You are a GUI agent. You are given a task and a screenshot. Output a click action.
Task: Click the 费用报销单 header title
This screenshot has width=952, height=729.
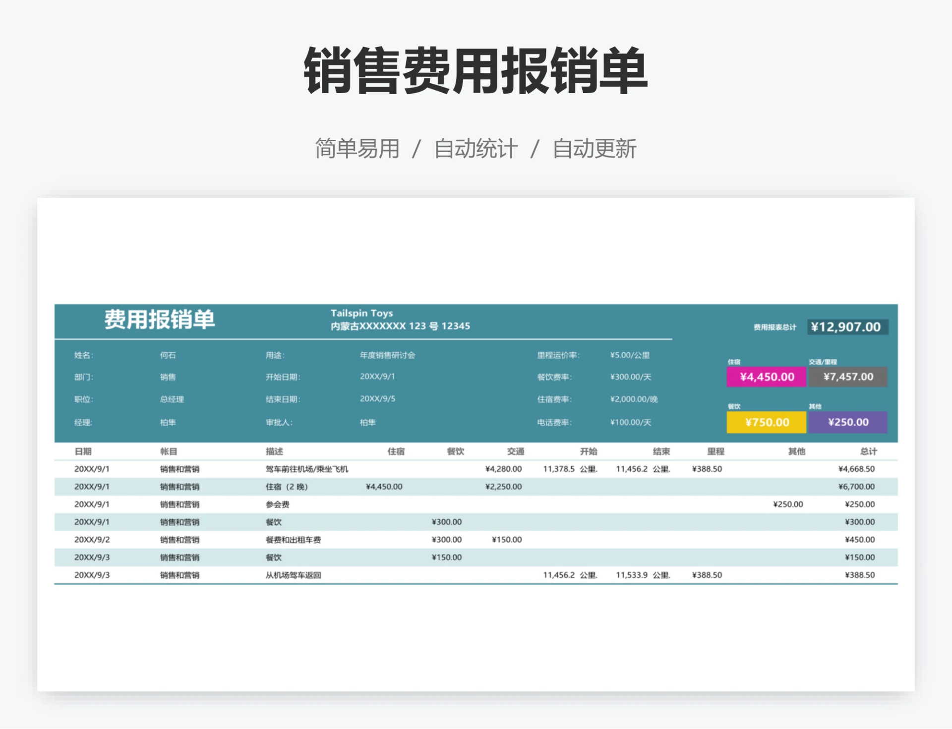tap(159, 320)
